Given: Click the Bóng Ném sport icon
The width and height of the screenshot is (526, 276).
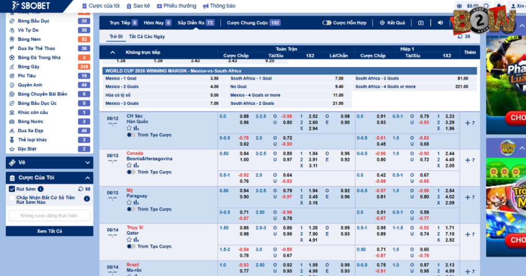Looking at the screenshot, I should coord(12,39).
